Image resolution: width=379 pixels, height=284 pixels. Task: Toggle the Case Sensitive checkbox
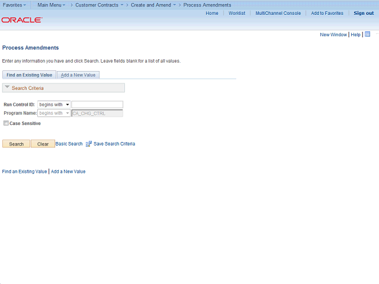tap(6, 123)
